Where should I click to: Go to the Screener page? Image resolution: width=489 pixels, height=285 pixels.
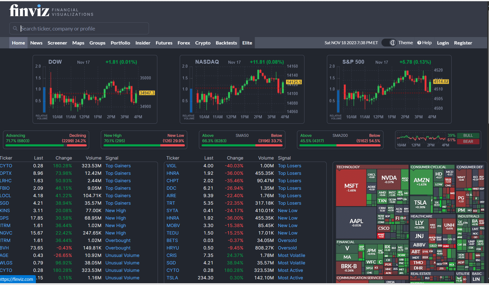pos(57,43)
